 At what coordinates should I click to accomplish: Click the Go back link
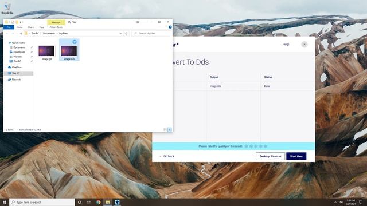click(x=167, y=156)
